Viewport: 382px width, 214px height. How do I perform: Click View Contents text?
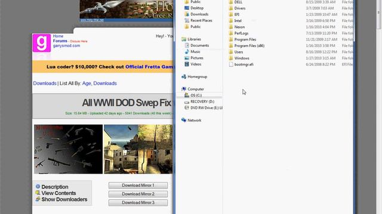pyautogui.click(x=58, y=193)
